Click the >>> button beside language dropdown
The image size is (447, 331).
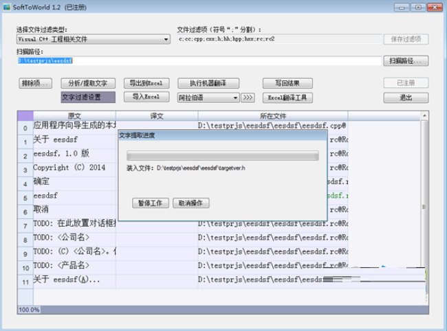coord(248,98)
